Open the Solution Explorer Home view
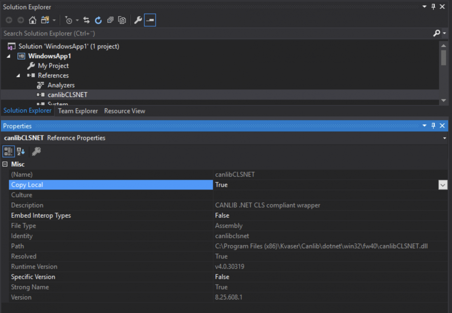This screenshot has height=313, width=452. point(33,20)
